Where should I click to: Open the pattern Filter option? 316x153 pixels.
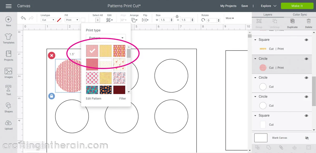click(x=122, y=99)
